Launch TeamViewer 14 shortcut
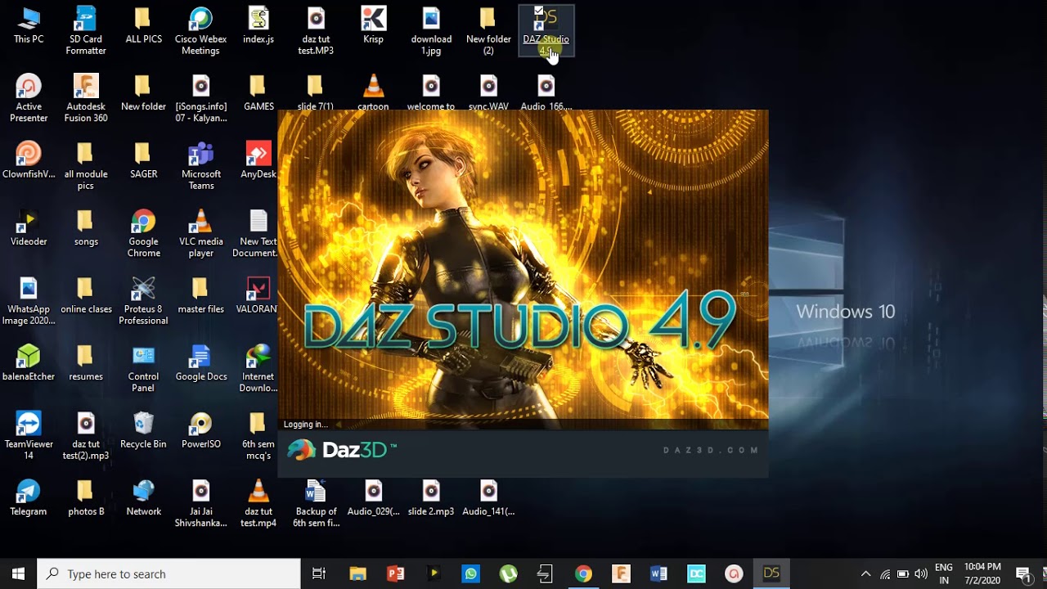 coord(29,435)
